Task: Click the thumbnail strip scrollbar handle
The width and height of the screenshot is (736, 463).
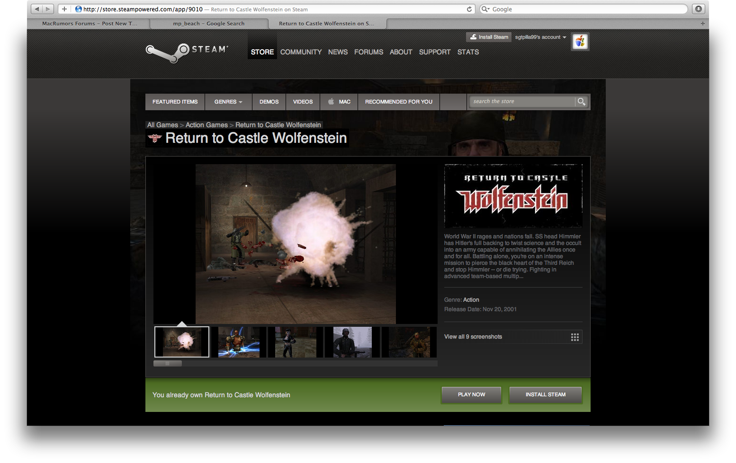Action: point(168,364)
